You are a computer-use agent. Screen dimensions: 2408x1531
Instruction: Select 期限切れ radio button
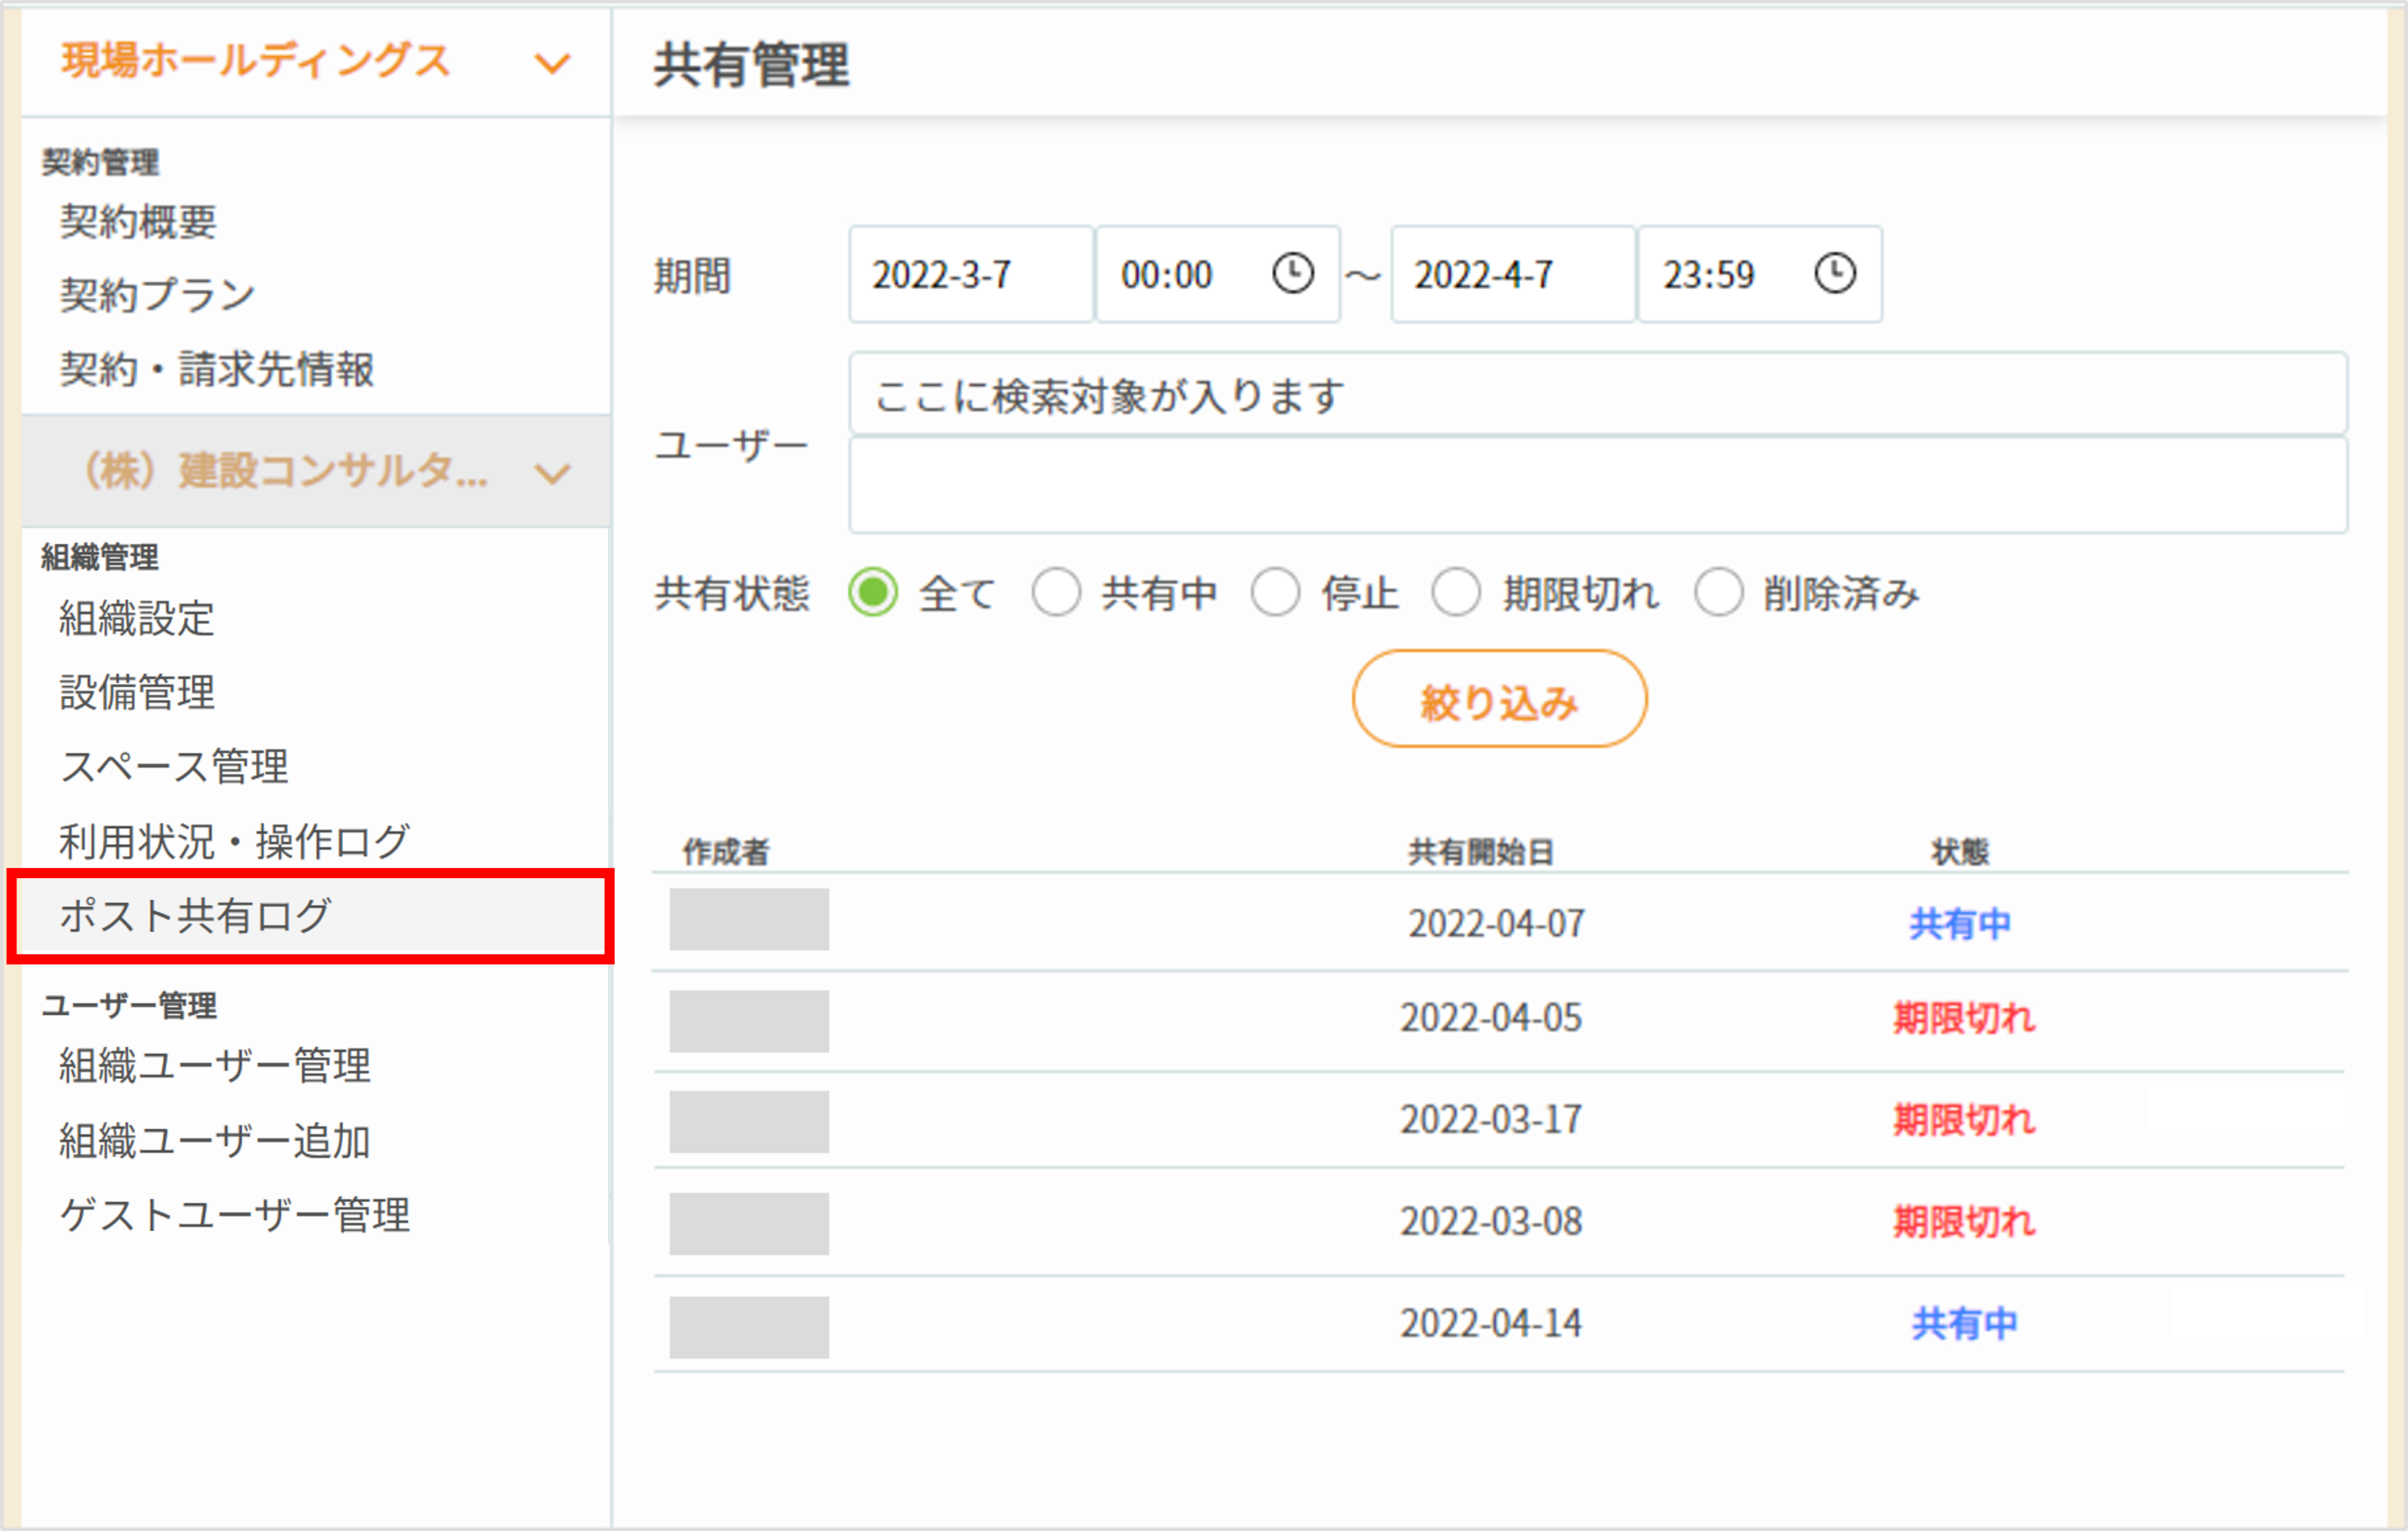1456,593
